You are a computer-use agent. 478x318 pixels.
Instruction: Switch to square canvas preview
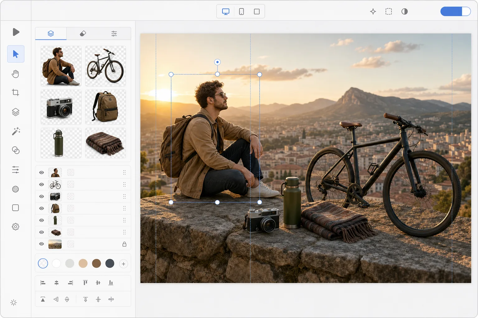click(x=257, y=11)
